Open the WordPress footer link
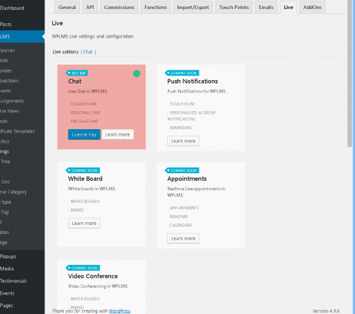This screenshot has width=355, height=314. point(119,311)
